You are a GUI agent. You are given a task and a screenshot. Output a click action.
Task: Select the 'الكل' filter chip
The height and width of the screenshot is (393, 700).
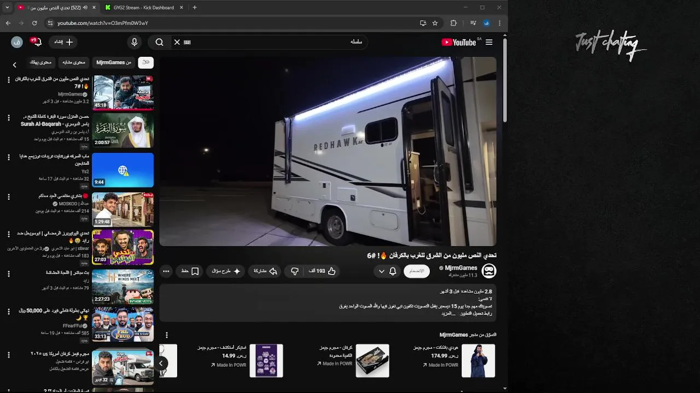coord(145,62)
